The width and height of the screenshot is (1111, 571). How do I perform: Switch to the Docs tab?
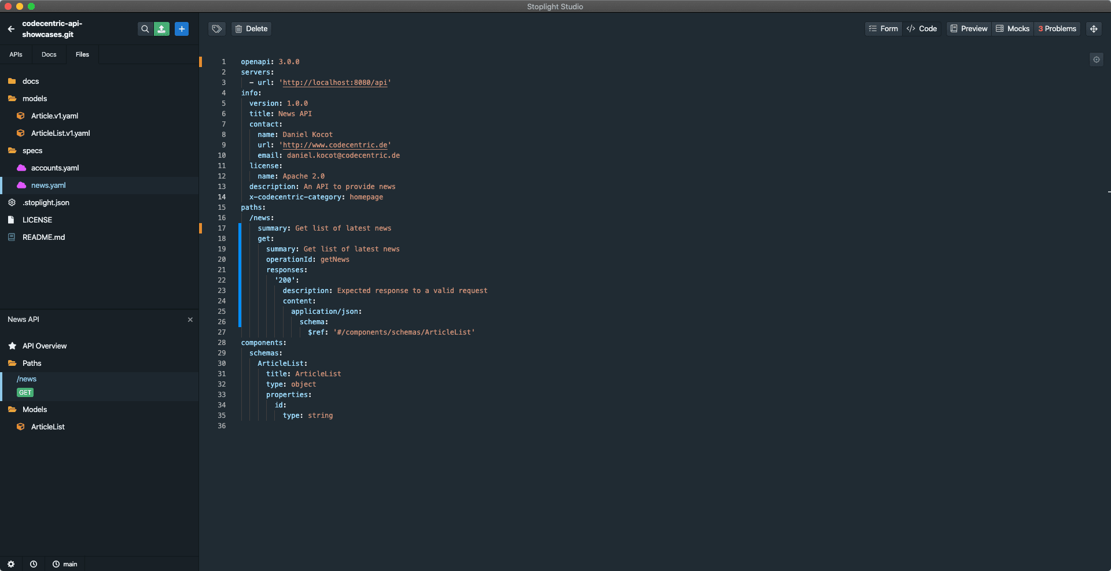(x=49, y=55)
